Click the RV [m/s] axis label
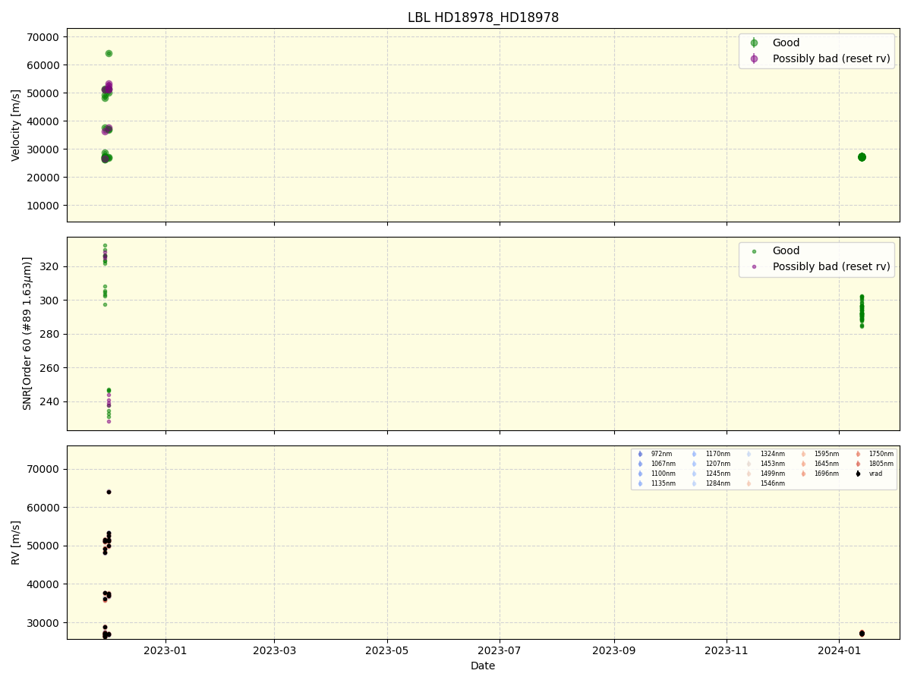The width and height of the screenshot is (911, 683). (x=16, y=542)
